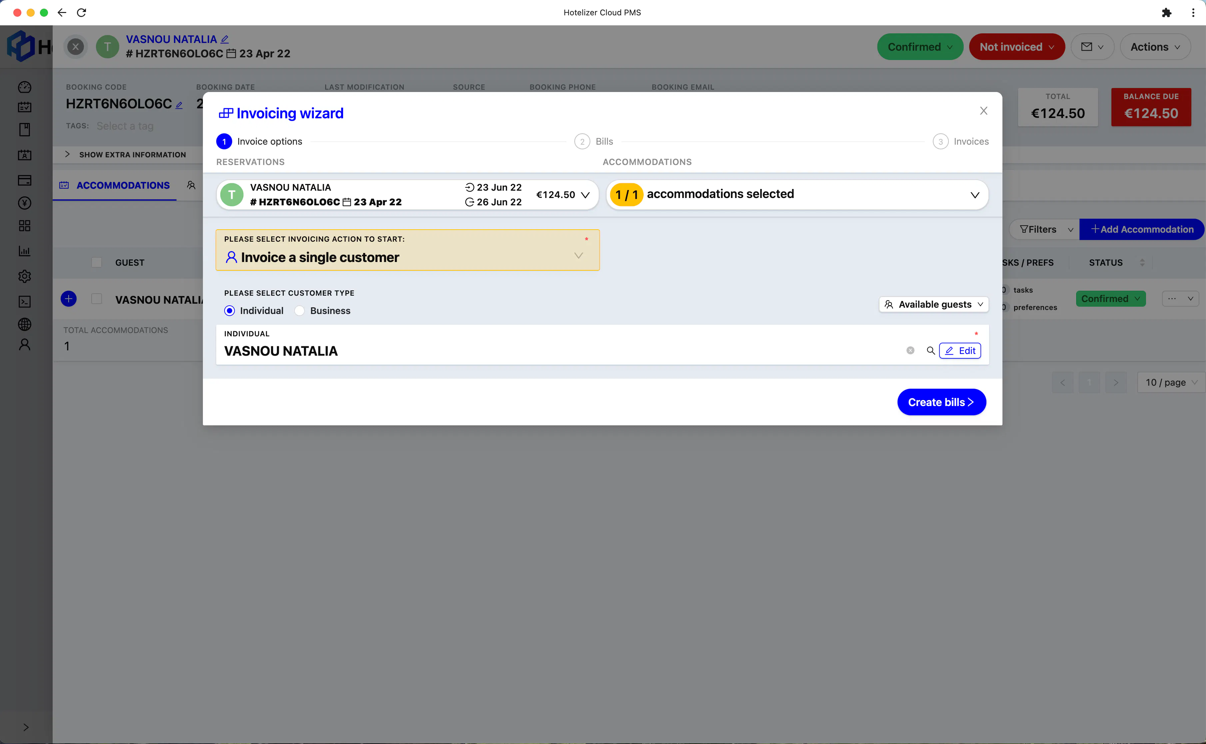Click the blue plus icon in guest row
Viewport: 1206px width, 744px height.
tap(68, 299)
